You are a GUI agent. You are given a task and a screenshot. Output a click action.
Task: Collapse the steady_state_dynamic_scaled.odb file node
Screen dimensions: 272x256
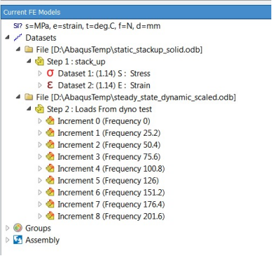click(18, 96)
